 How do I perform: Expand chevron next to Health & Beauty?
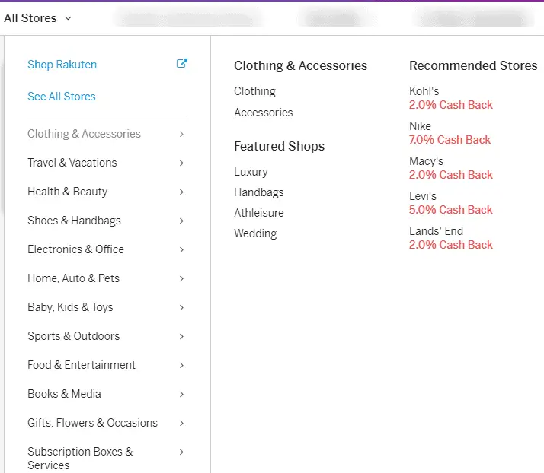tap(181, 192)
